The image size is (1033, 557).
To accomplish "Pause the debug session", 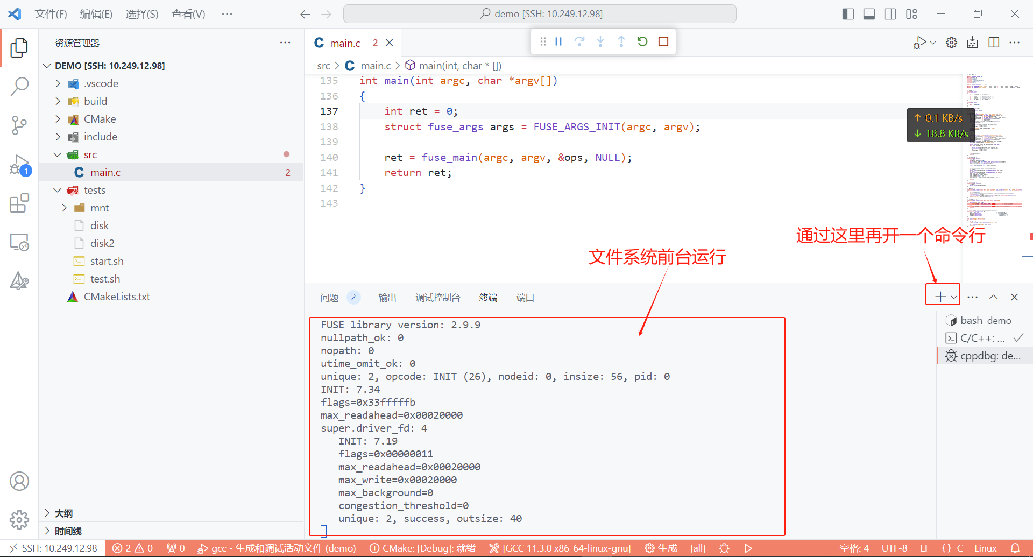I will coord(558,41).
